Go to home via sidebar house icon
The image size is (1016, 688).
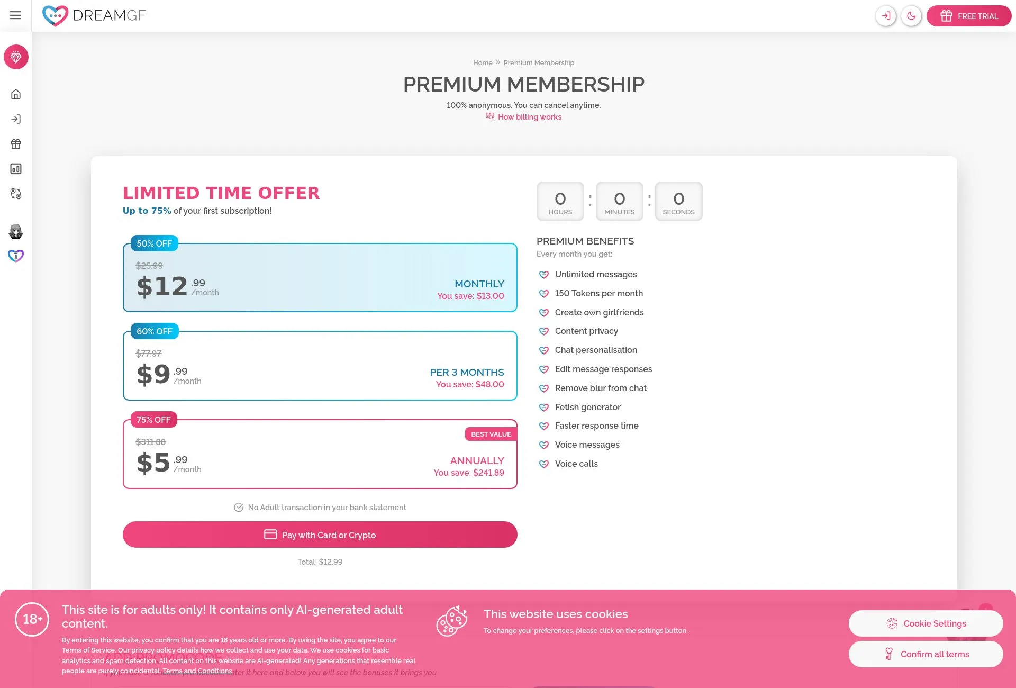(16, 94)
